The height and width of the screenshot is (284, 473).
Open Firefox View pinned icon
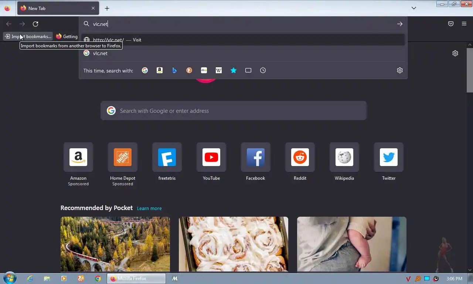click(x=7, y=8)
